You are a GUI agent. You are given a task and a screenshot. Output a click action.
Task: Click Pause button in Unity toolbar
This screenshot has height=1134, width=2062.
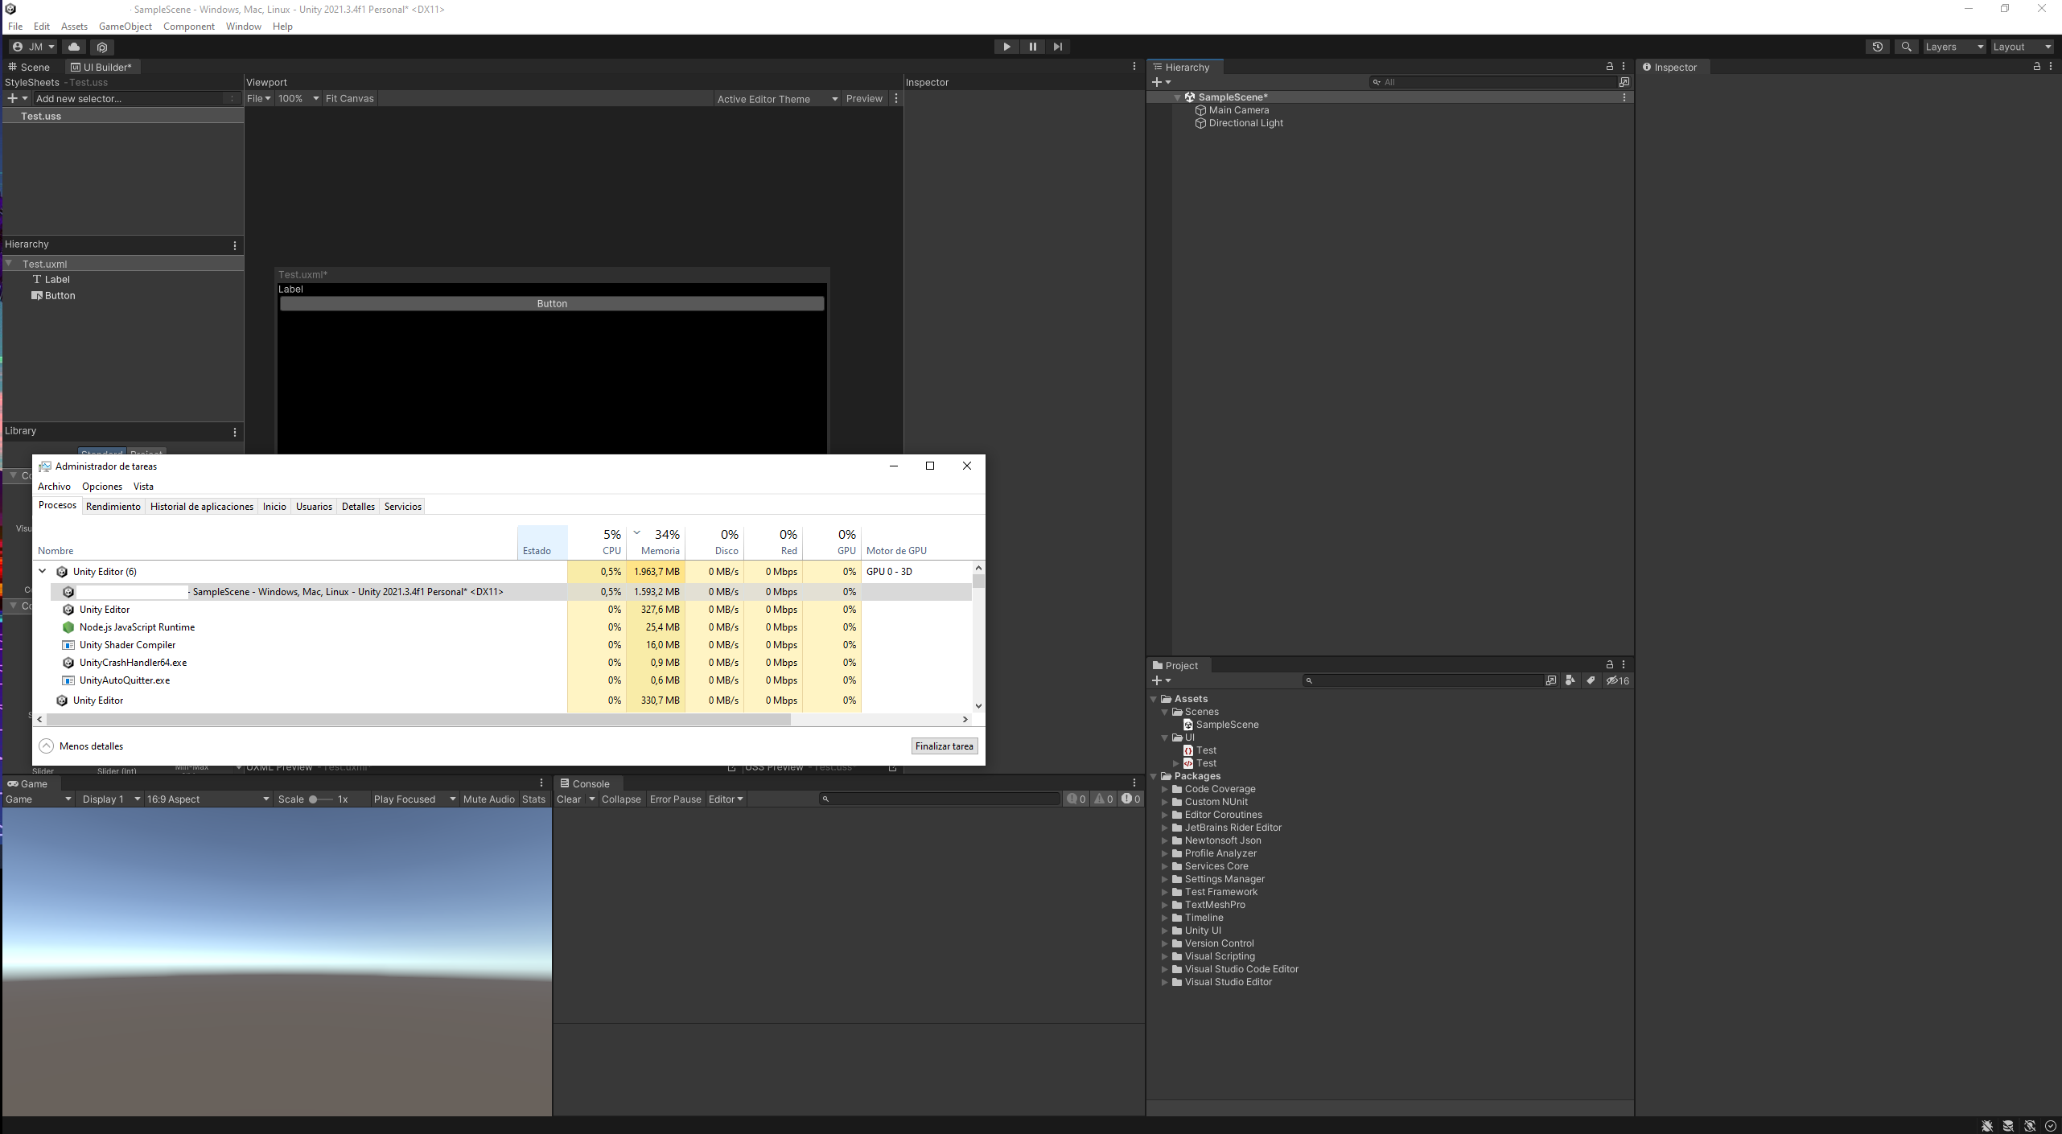point(1032,47)
